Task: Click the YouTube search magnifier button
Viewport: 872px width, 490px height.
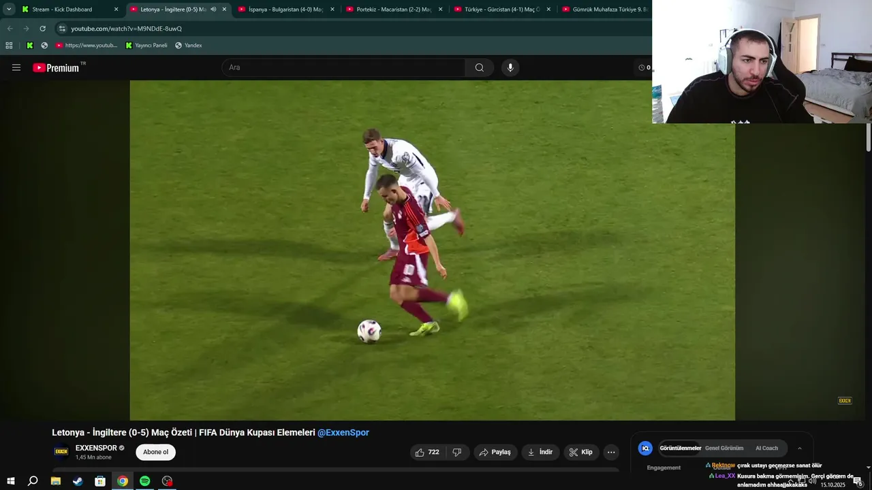Action: tap(480, 67)
